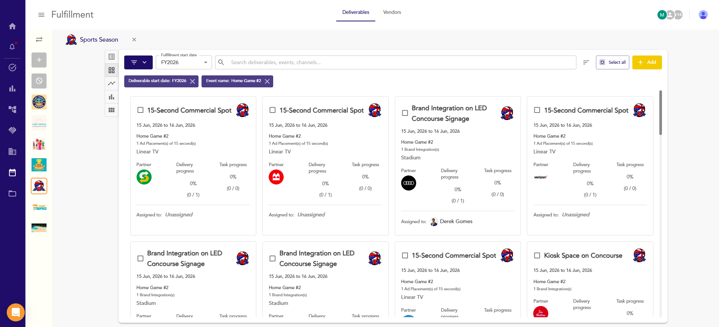Click the yellow Add button

pos(647,62)
